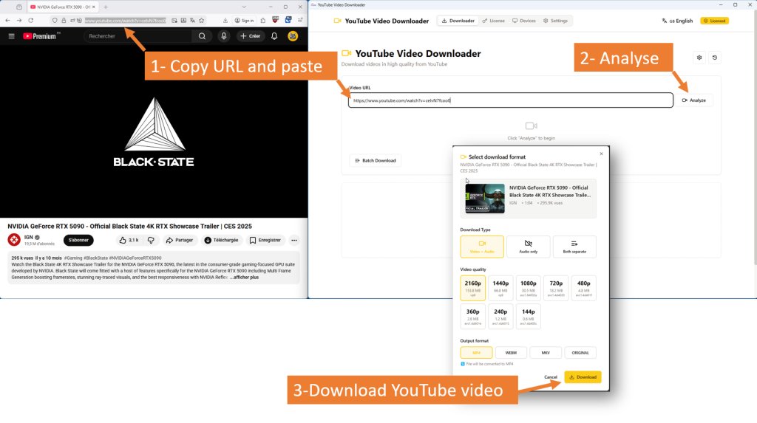Open the YouTube account avatar menu
757x423 pixels.
293,36
